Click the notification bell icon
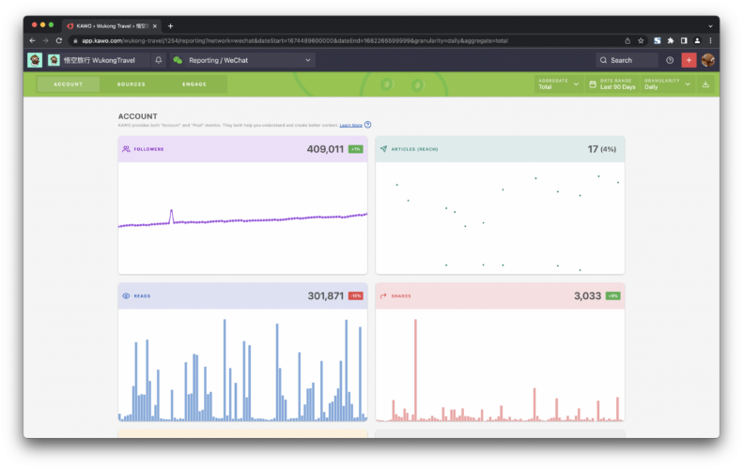Screen dimensions: 743x469 [158, 60]
